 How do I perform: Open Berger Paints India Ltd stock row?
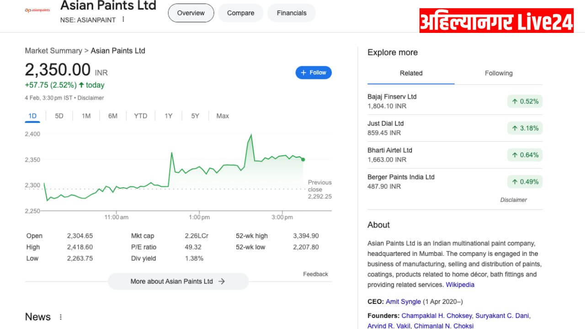tap(455, 181)
